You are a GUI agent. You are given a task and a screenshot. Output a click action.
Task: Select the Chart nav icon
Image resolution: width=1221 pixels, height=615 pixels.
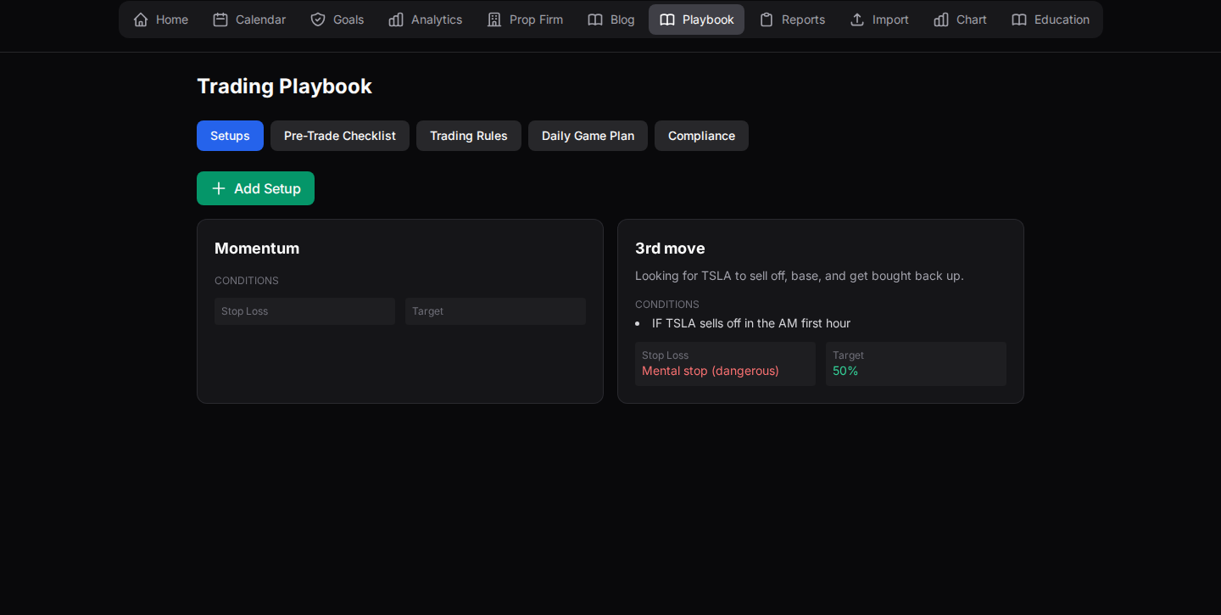coord(941,20)
